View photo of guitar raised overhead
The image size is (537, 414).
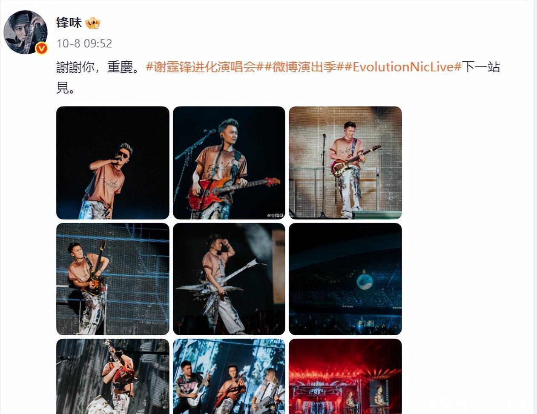113,377
